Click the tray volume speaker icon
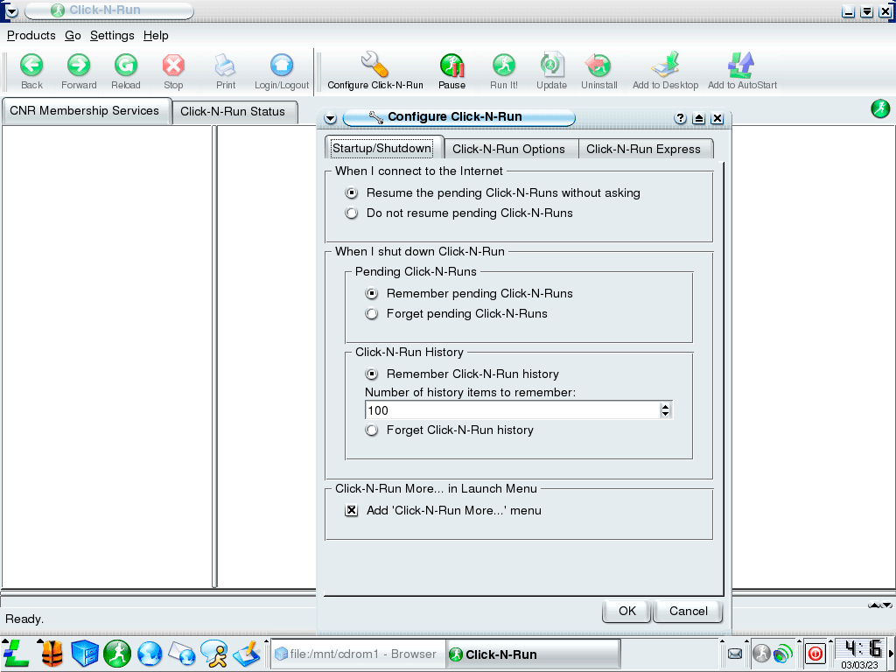 pyautogui.click(x=784, y=653)
